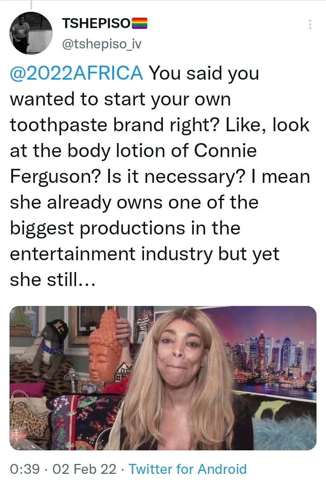This screenshot has width=326, height=487.
Task: Click the Twitter for Android source link
Action: click(x=188, y=469)
